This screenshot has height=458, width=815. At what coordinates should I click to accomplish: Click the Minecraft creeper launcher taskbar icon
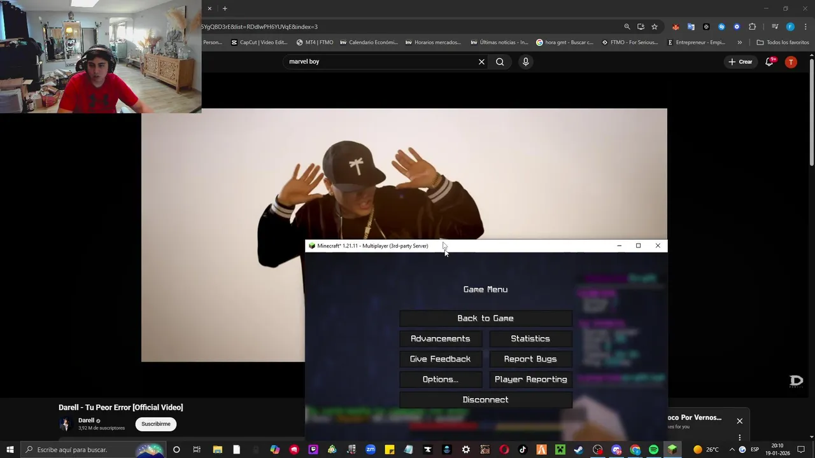(560, 450)
